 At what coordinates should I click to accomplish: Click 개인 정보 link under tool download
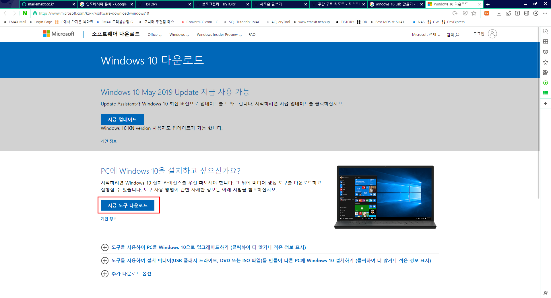pyautogui.click(x=109, y=219)
